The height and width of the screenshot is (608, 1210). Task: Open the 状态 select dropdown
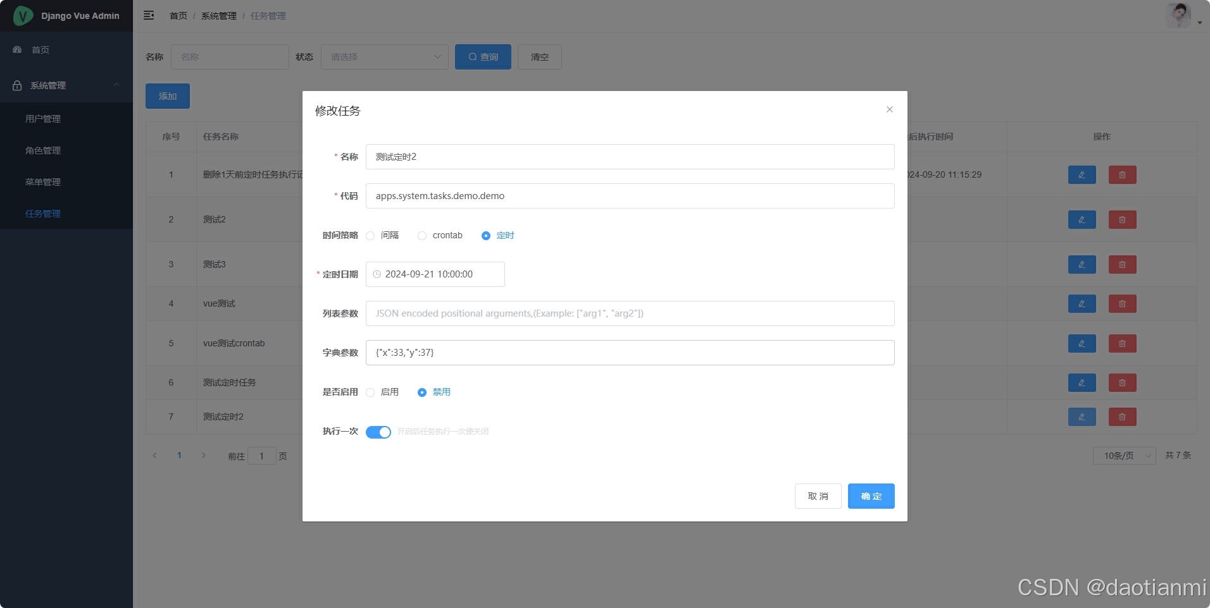click(385, 57)
